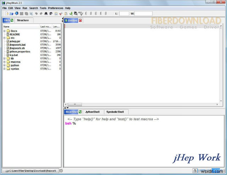Screen dimensions: 227x175
Task: Open the Search menu
Action: [34, 8]
